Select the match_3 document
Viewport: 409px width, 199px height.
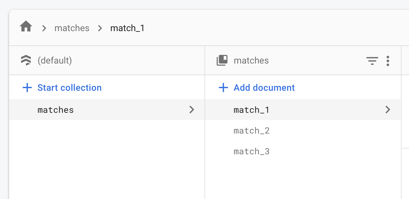point(252,151)
